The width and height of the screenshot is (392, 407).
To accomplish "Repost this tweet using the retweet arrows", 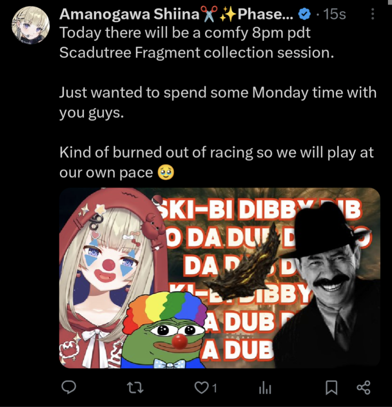I will click(x=135, y=388).
